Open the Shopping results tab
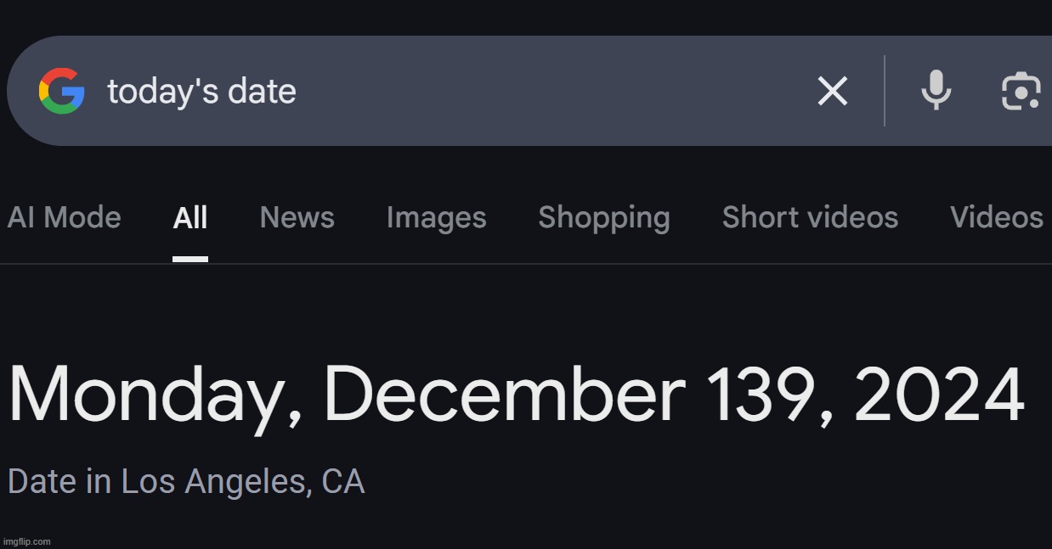This screenshot has height=549, width=1052. tap(604, 218)
